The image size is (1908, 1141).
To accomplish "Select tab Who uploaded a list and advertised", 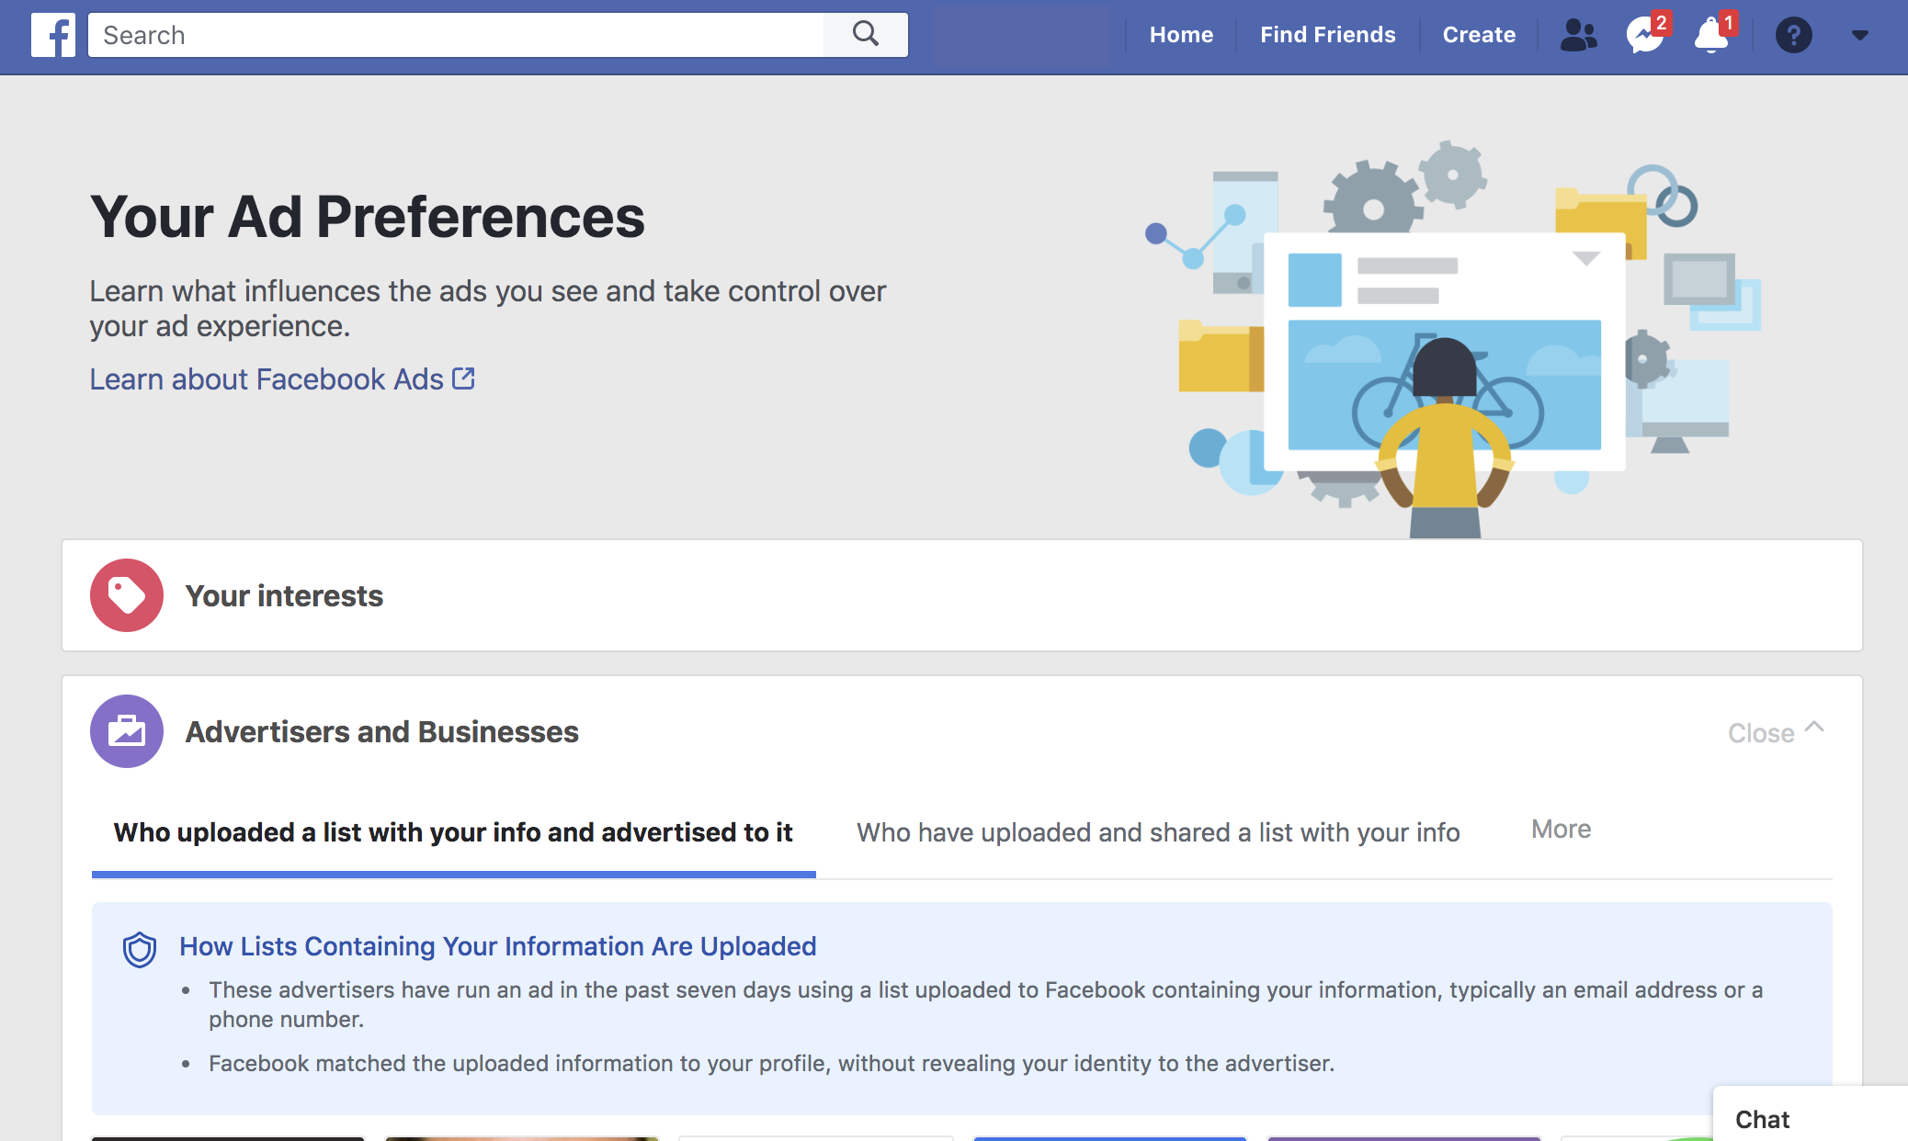I will pyautogui.click(x=453, y=832).
